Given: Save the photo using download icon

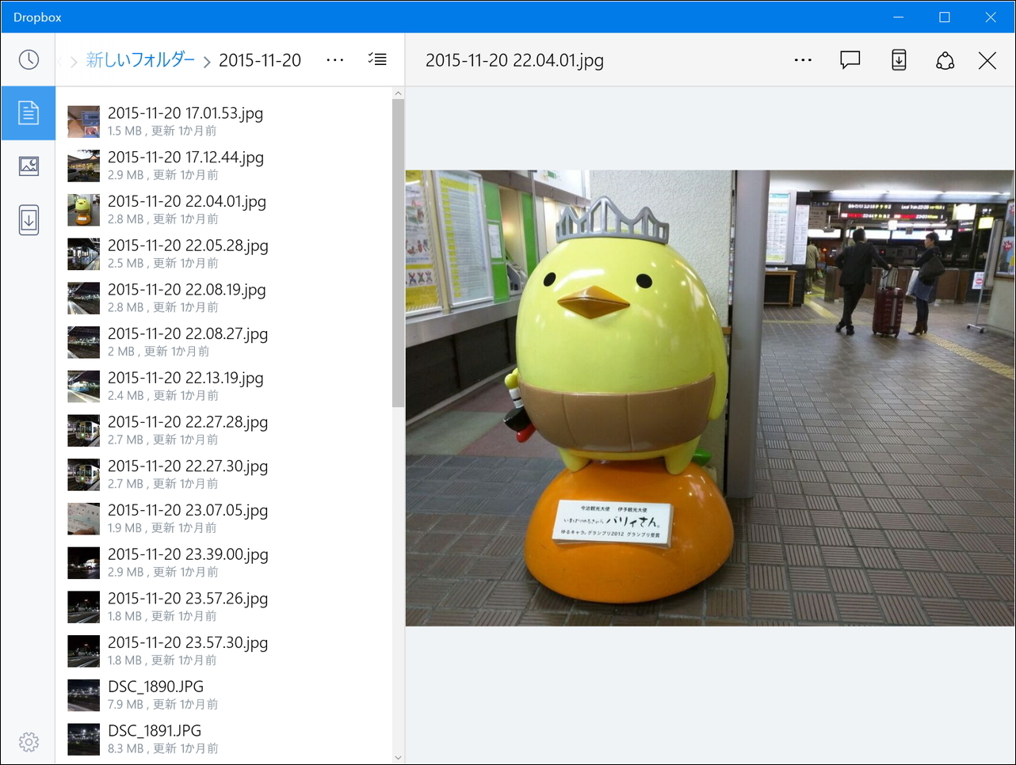Looking at the screenshot, I should click(898, 59).
